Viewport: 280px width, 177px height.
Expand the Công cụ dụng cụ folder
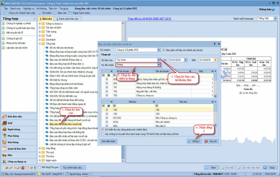[x=39, y=23]
